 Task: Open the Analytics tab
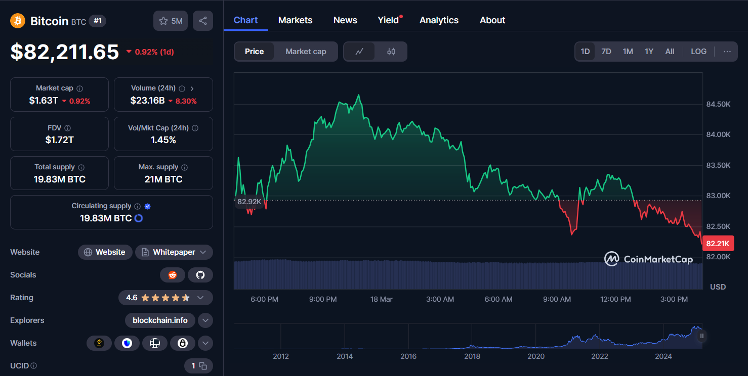click(x=438, y=20)
